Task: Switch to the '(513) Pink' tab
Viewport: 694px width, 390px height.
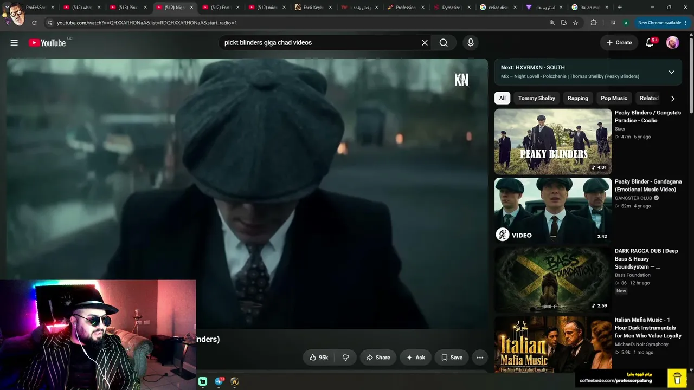Action: coord(128,8)
